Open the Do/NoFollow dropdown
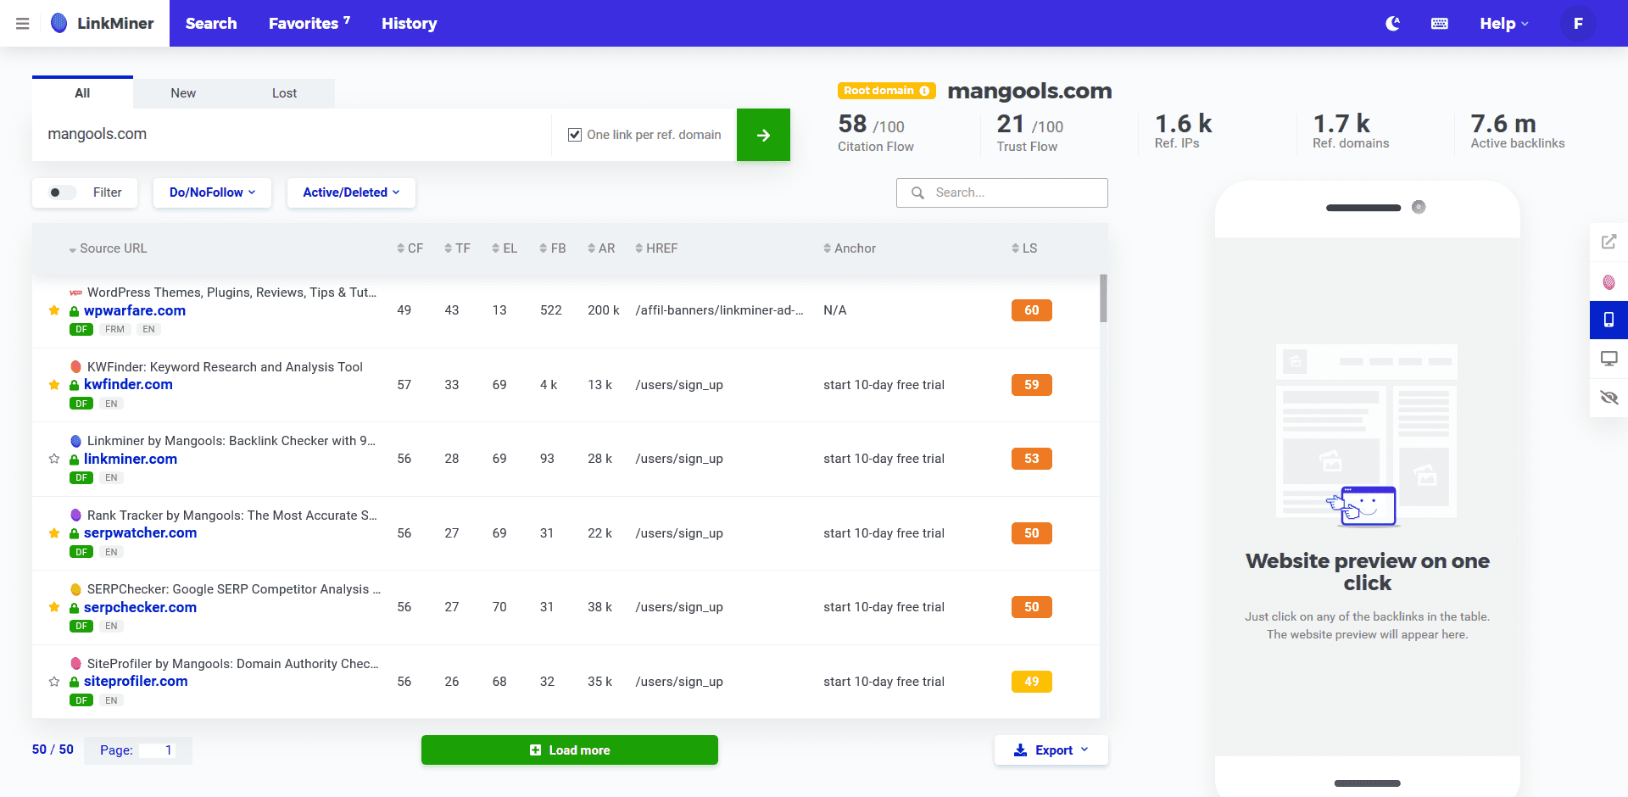Viewport: 1628px width, 797px height. tap(211, 192)
